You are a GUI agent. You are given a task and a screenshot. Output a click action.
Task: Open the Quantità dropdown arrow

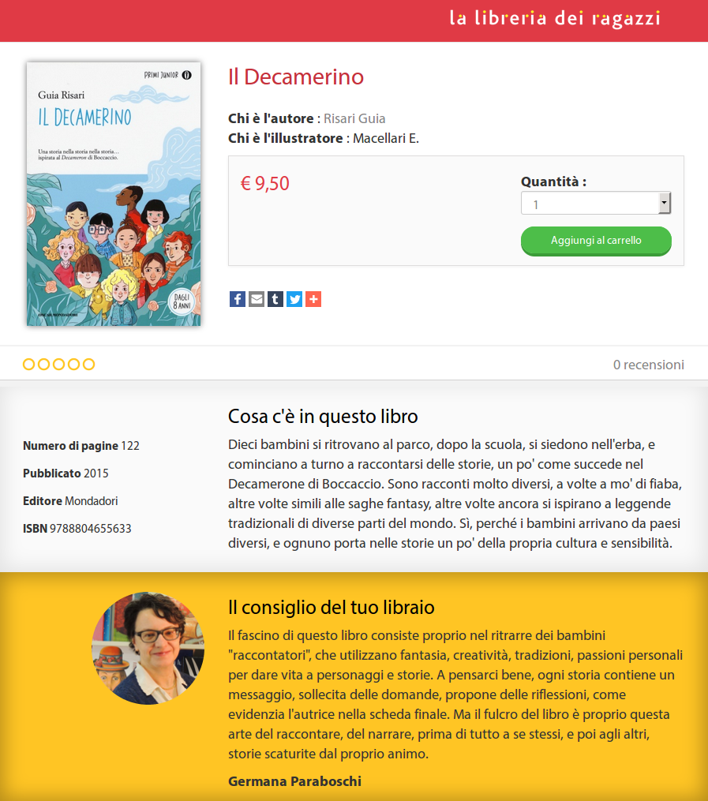click(664, 204)
